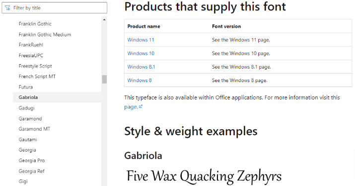This screenshot has width=355, height=186.
Task: Select Gigi in the font list
Action: click(23, 182)
